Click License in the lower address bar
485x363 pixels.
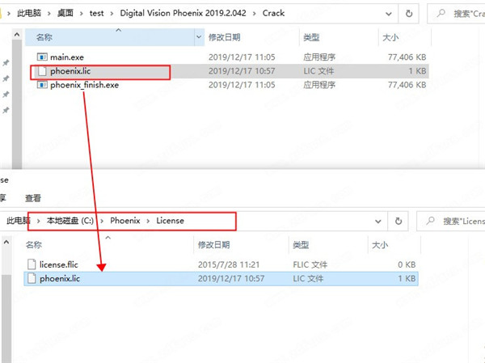170,221
